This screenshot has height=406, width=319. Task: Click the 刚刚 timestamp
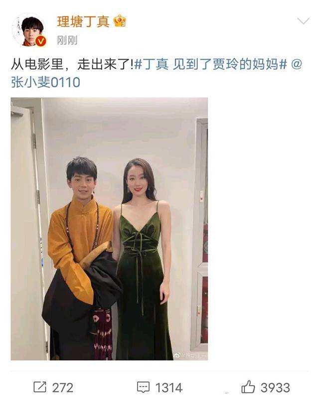tap(67, 40)
